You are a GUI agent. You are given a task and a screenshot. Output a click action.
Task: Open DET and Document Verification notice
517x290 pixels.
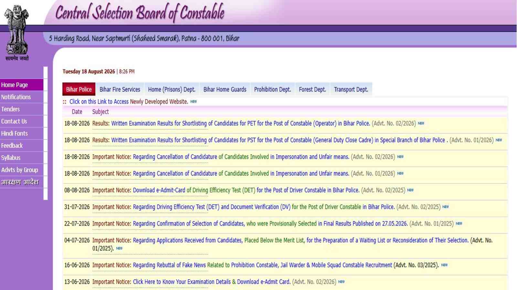coord(264,207)
